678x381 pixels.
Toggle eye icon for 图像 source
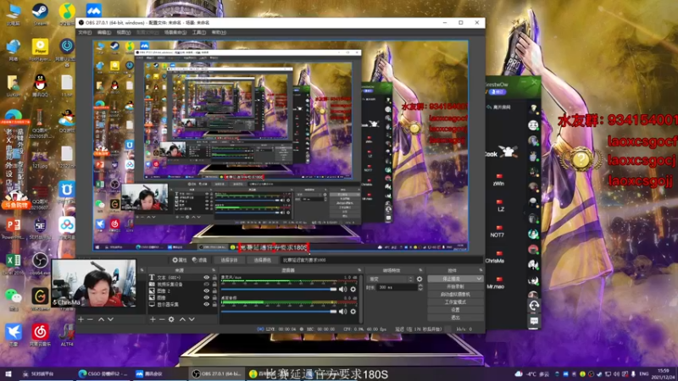click(x=206, y=298)
